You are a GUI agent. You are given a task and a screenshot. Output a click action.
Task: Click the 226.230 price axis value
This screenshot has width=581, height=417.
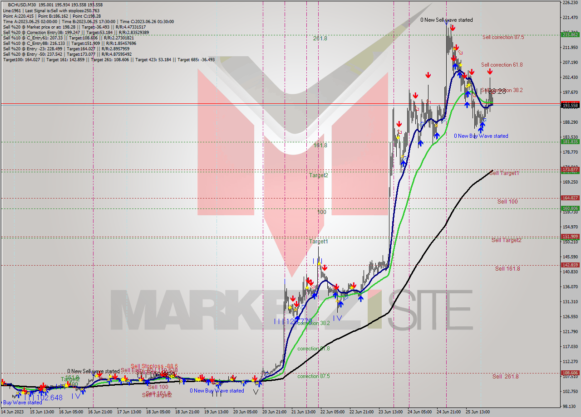point(570,3)
